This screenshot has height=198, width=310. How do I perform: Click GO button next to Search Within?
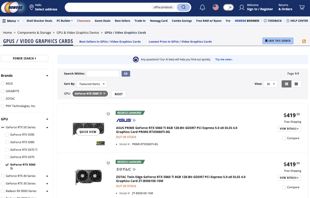[x=126, y=74]
